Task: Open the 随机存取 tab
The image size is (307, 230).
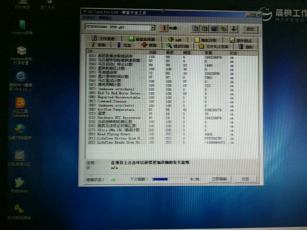Action: point(205,40)
